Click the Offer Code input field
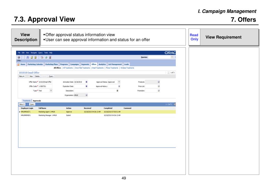Viewport: 270px width, 187px height. [x=45, y=86]
